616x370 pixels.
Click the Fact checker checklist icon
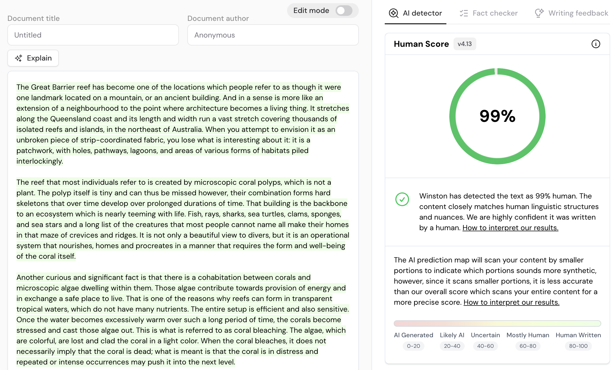coord(464,13)
